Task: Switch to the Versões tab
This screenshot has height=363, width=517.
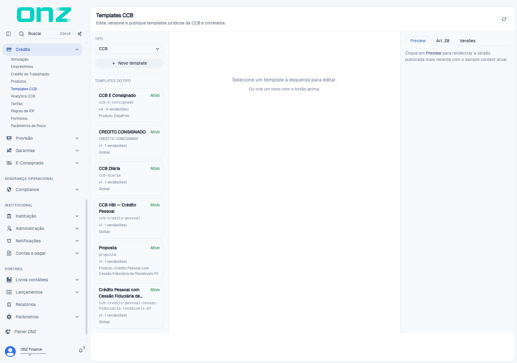Action: click(x=467, y=41)
